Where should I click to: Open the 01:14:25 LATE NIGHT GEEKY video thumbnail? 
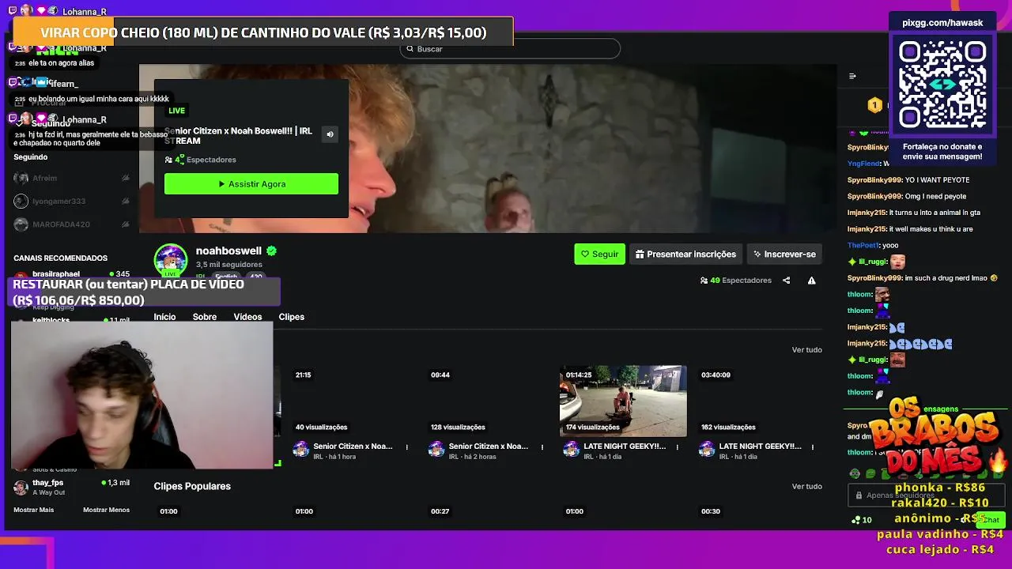pos(623,401)
